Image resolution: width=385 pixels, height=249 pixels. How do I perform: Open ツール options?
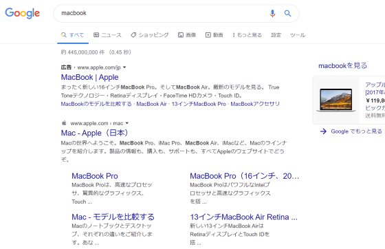(298, 35)
